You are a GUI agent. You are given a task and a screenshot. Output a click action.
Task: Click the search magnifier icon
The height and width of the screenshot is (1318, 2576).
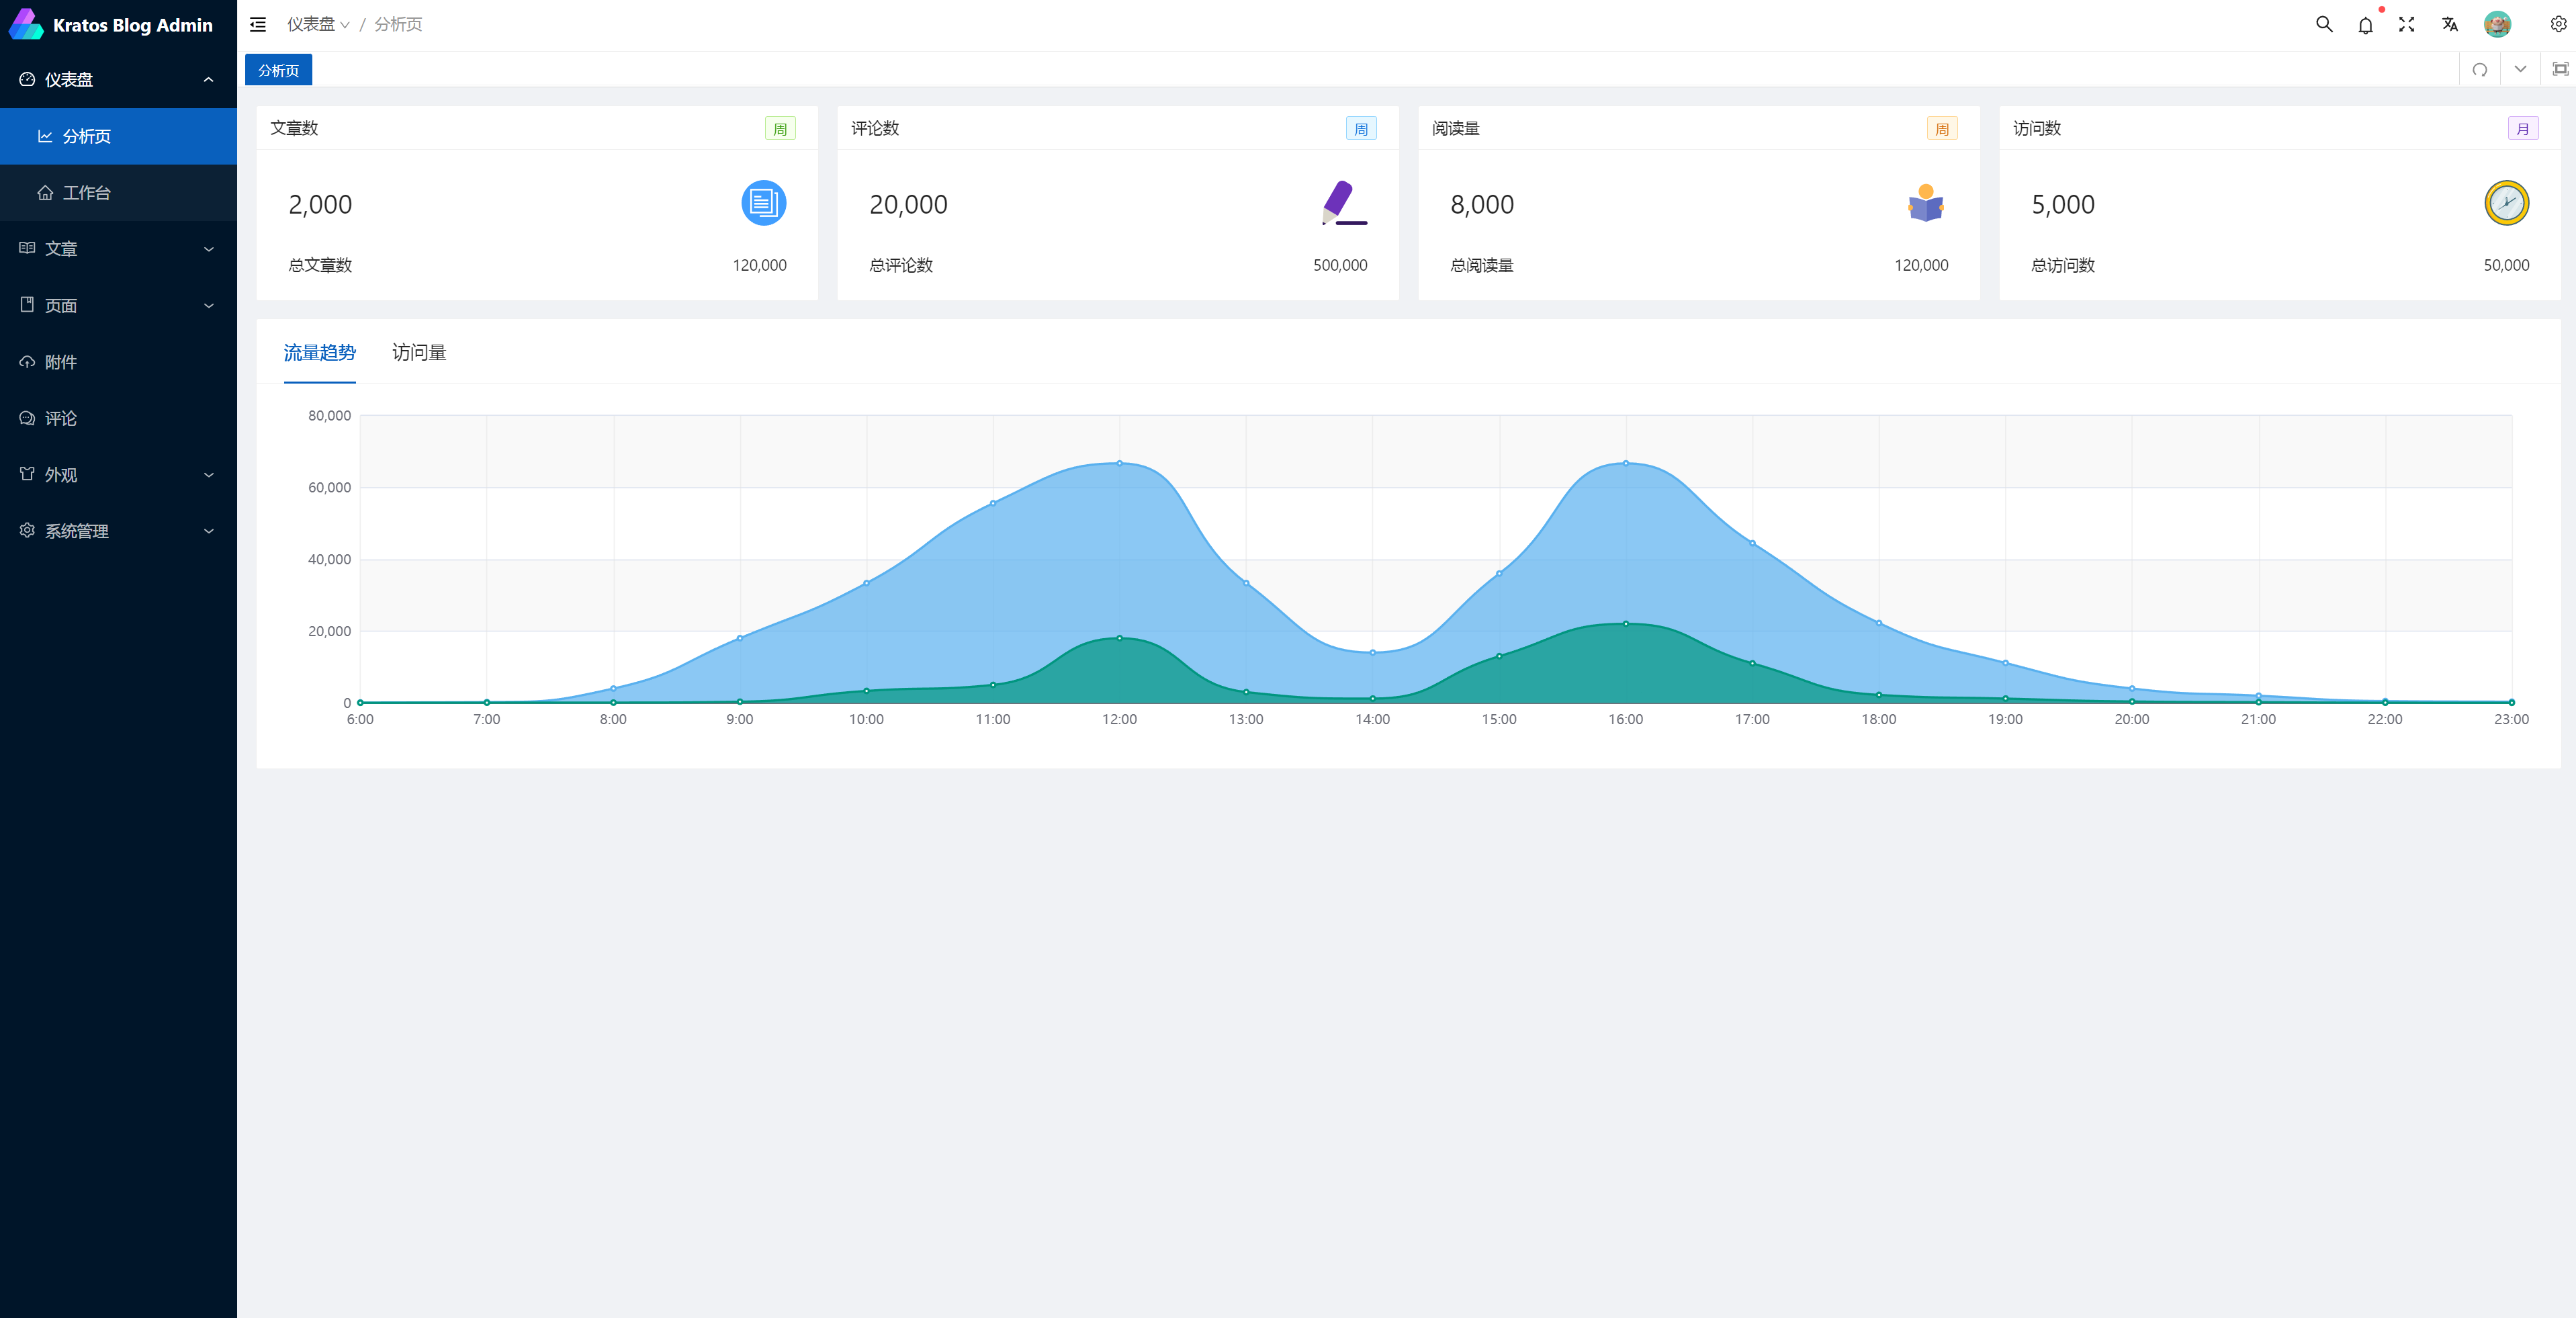pyautogui.click(x=2324, y=24)
